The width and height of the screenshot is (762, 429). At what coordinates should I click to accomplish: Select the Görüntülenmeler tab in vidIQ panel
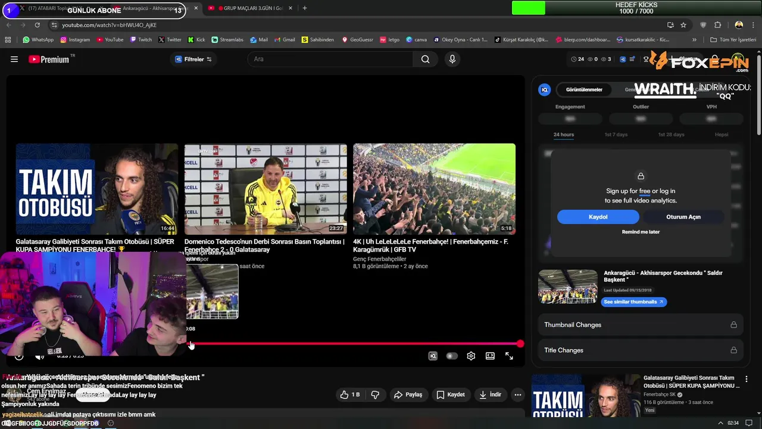(x=584, y=89)
